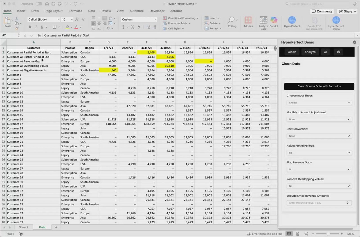Click Decrease Font Size icon
Image resolution: width=360 pixels, height=237 pixels.
pyautogui.click(x=83, y=19)
